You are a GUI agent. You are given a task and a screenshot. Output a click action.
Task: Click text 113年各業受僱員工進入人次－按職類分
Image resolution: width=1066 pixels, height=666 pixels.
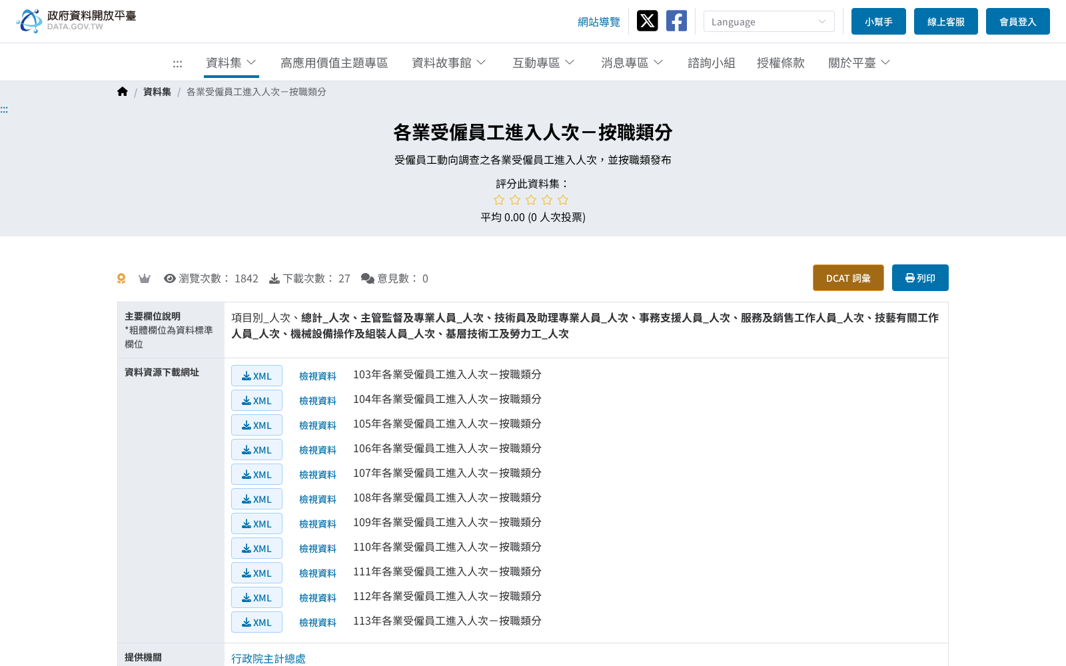447,621
